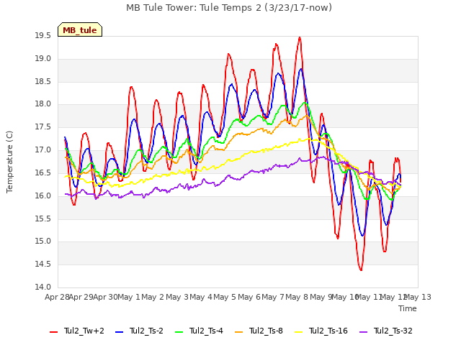Click the May 4 x-axis date label
This screenshot has width=461, height=345.
click(x=201, y=297)
